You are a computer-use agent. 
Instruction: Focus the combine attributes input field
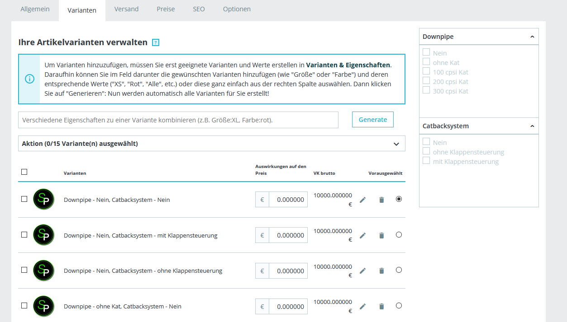point(178,120)
